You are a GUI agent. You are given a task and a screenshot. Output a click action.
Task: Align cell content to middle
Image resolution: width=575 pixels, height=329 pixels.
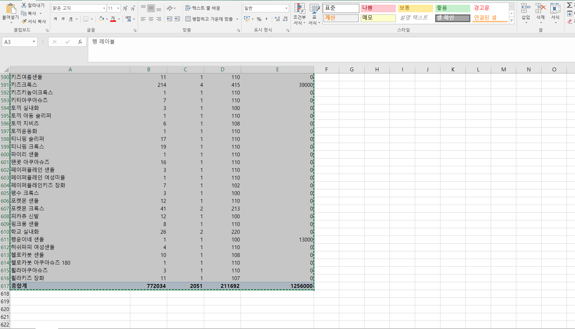pyautogui.click(x=151, y=8)
